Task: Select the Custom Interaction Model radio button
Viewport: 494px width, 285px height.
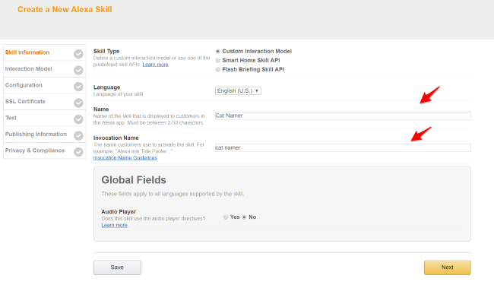Action: (x=217, y=52)
